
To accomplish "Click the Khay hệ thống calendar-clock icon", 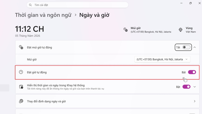I will (21, 87).
